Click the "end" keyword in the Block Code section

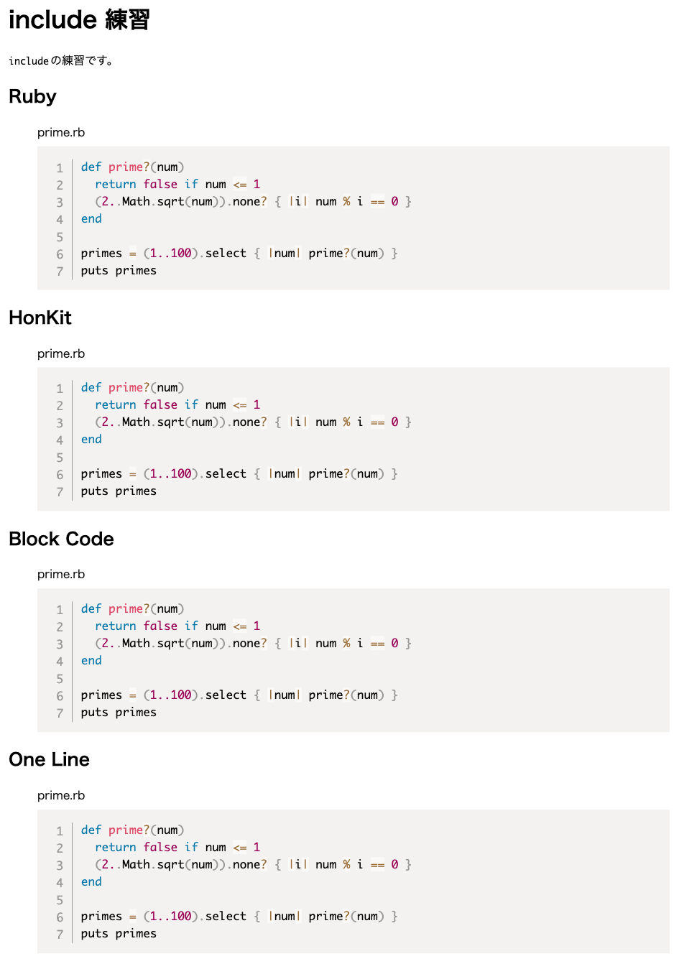point(91,661)
